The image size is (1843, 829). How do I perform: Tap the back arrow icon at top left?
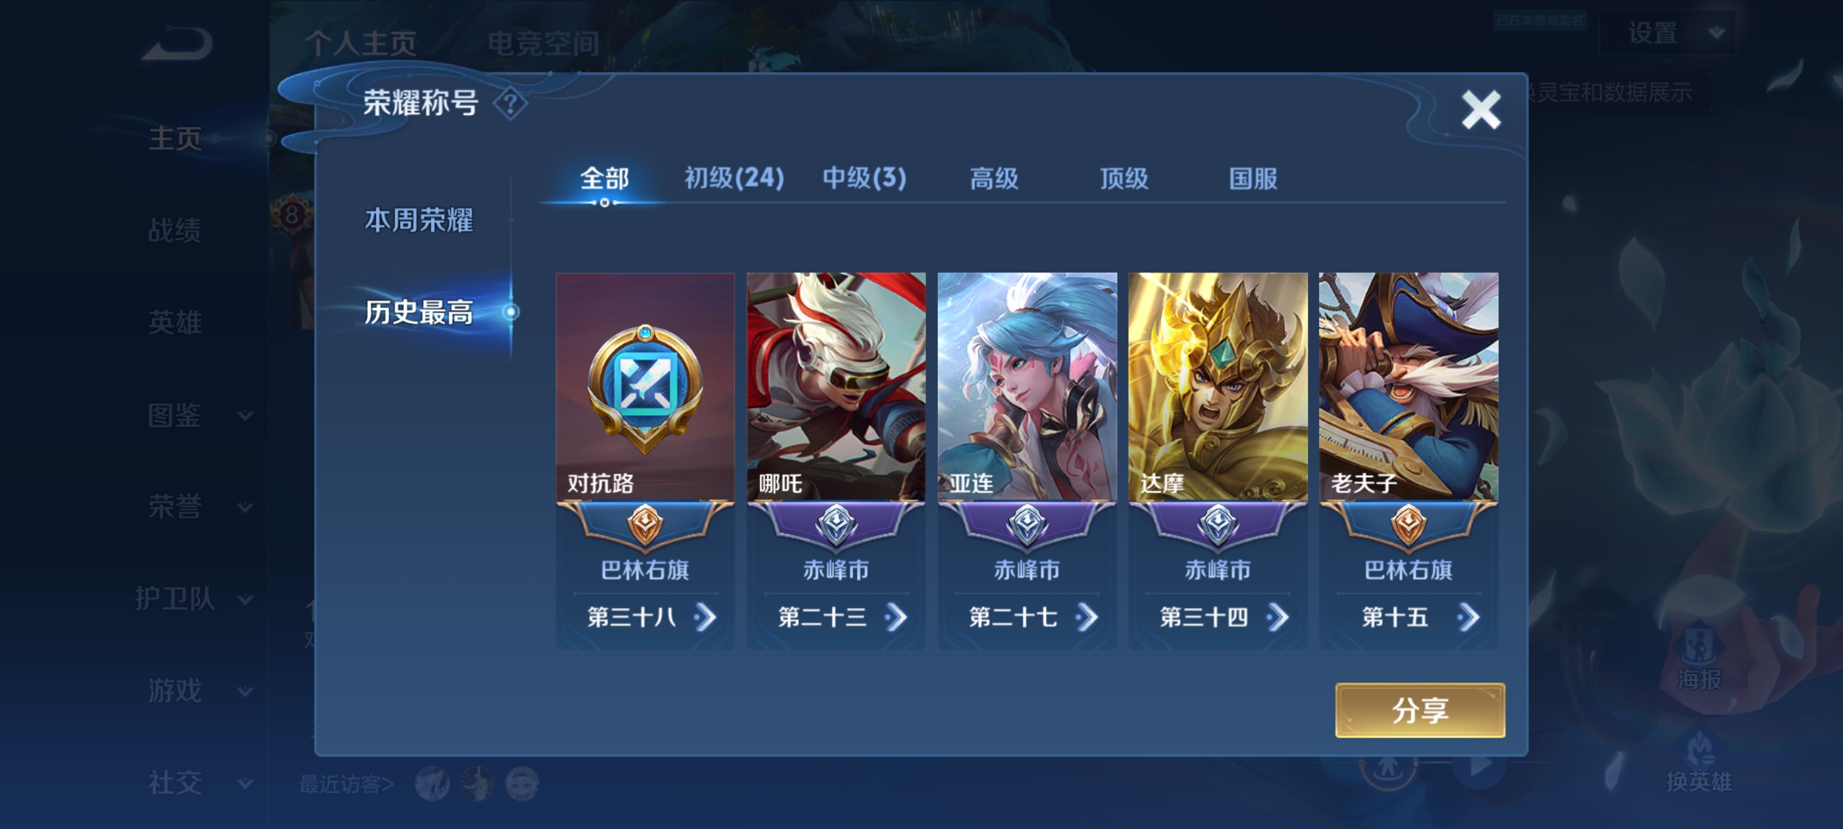176,43
